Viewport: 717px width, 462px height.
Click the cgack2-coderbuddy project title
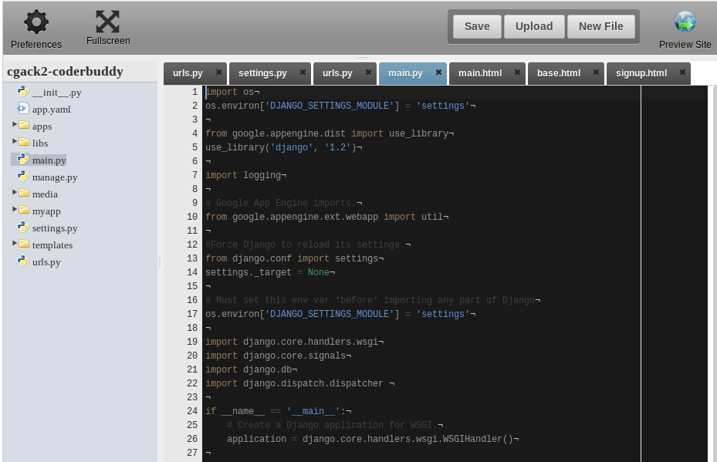tap(65, 71)
